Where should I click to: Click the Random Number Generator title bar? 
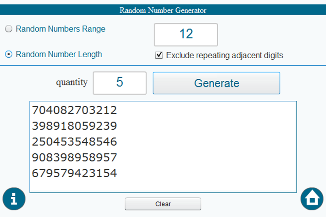(163, 10)
